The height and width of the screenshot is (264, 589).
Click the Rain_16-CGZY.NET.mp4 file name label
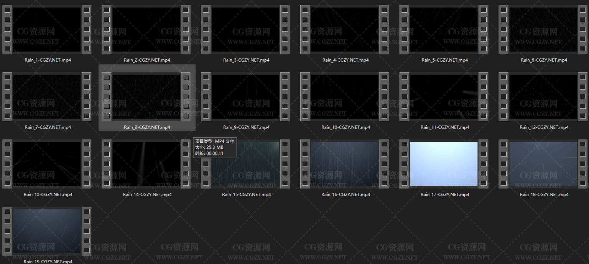click(x=346, y=194)
